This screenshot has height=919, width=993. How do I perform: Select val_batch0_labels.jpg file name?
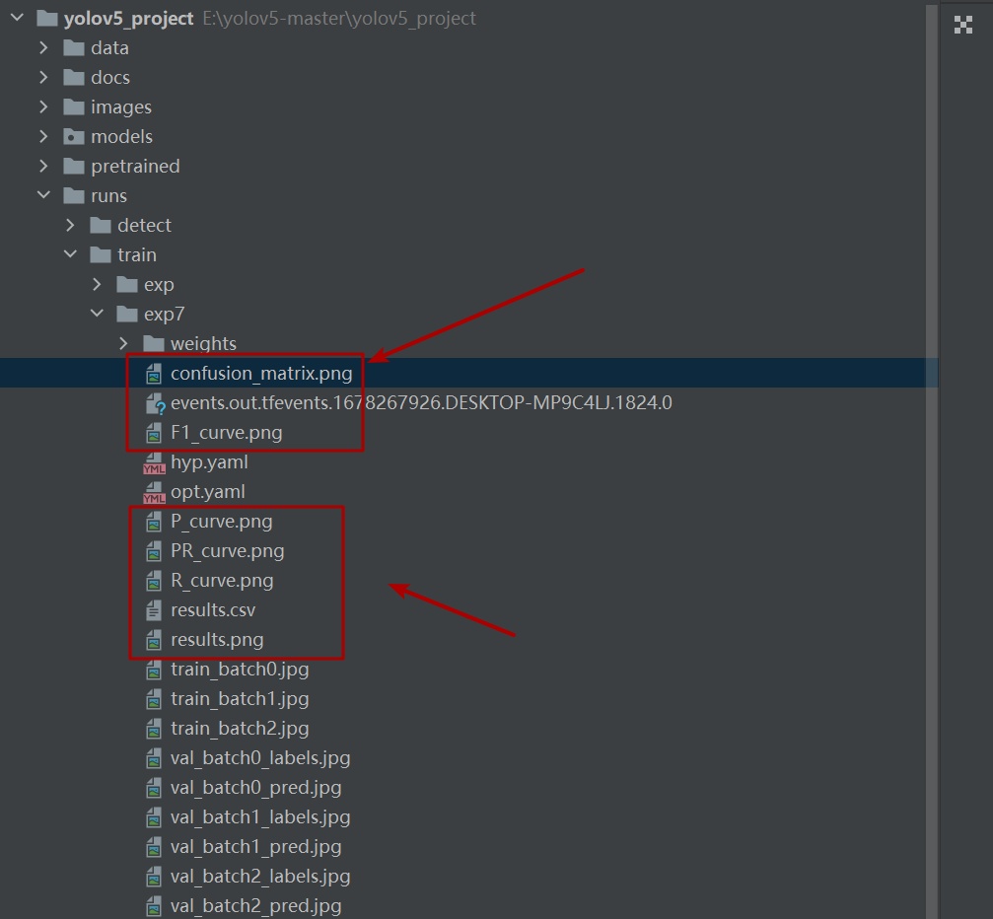pyautogui.click(x=260, y=758)
